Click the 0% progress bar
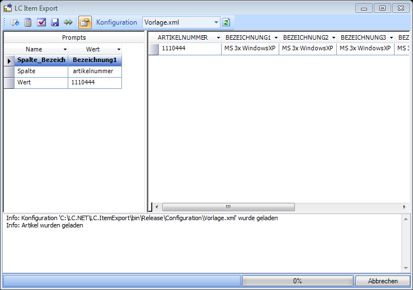Image resolution: width=413 pixels, height=290 pixels. pos(297,281)
